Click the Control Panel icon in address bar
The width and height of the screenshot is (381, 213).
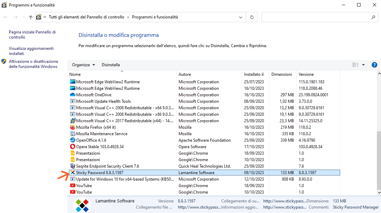pyautogui.click(x=39, y=17)
